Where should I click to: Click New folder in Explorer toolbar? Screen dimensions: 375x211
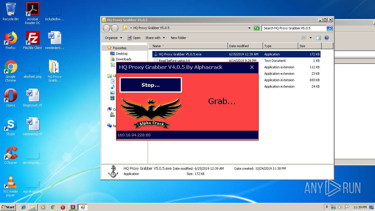pos(178,38)
